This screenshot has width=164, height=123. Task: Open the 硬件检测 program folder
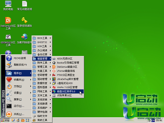(x=42, y=112)
